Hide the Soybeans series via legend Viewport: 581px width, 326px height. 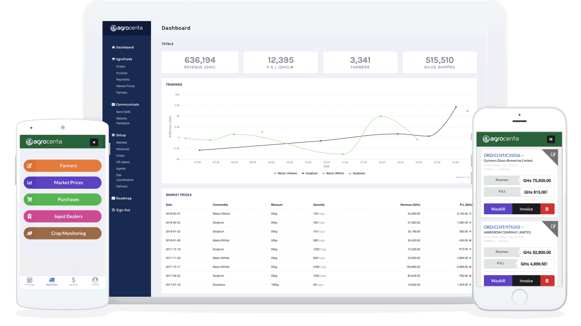coord(357,174)
